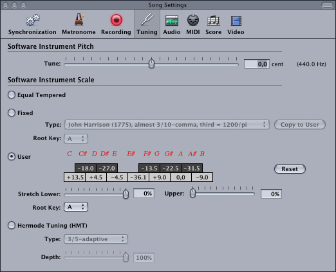This screenshot has height=272, width=336.
Task: Open the Audio waveform icon
Action: pos(172,21)
